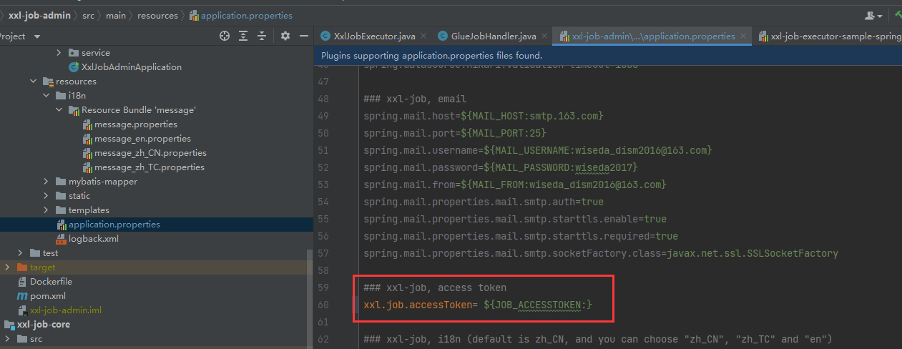Screen dimensions: 902x349
Task: Click the Expand All icon in Project panel
Action: 243,36
